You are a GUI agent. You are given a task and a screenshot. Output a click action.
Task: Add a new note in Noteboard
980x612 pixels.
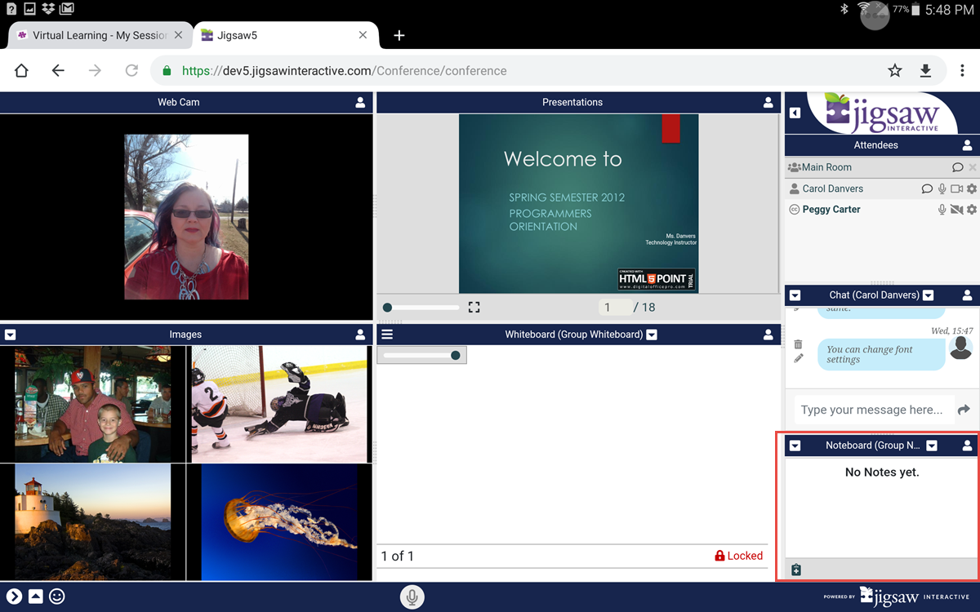pos(796,570)
